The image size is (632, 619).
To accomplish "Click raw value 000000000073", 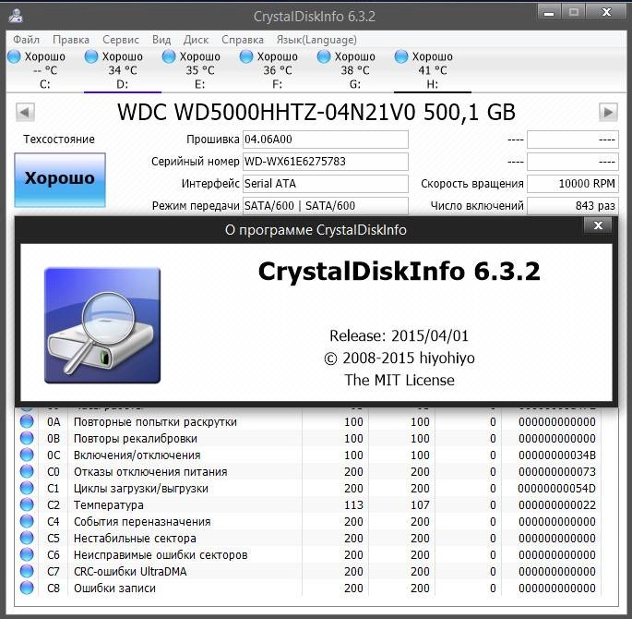I will pyautogui.click(x=557, y=472).
